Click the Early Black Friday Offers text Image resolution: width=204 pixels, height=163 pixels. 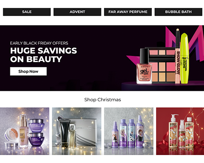(39, 43)
